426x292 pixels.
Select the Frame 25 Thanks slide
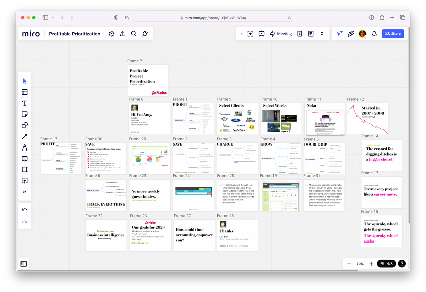coord(237,235)
